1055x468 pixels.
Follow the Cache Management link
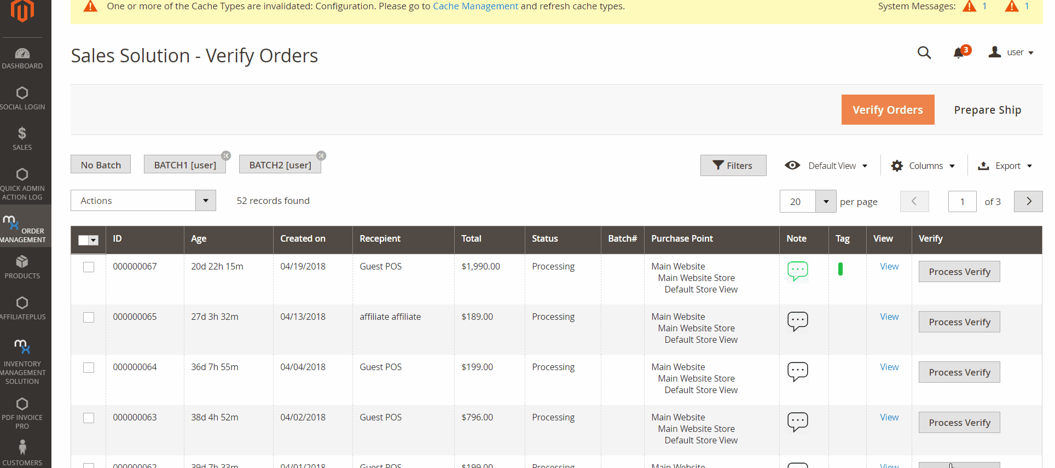(476, 6)
